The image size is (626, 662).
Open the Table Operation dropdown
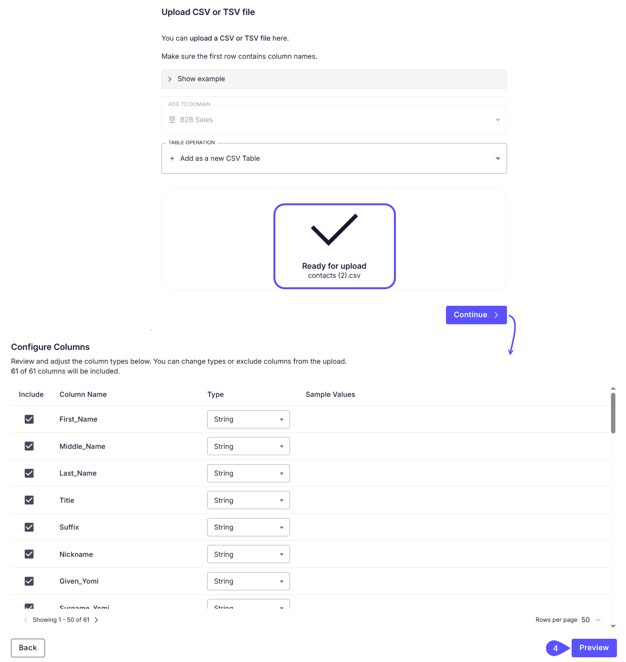(497, 158)
